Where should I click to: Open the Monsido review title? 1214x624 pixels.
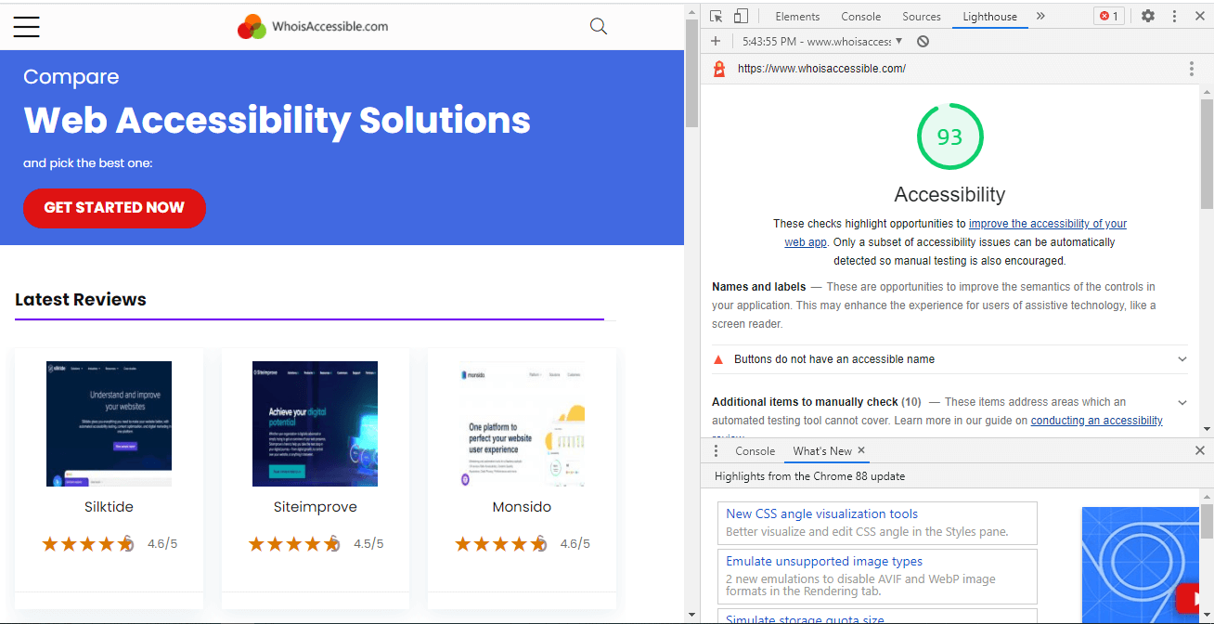pyautogui.click(x=522, y=507)
